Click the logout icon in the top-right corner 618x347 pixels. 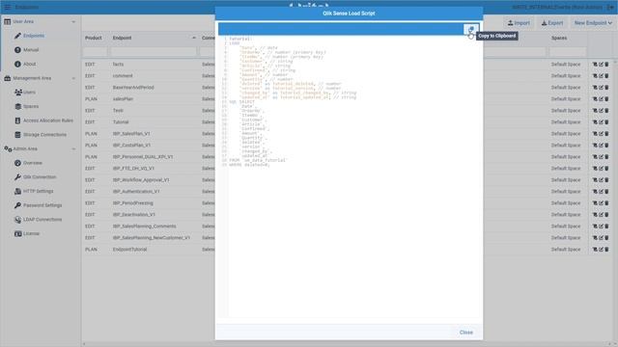click(610, 7)
